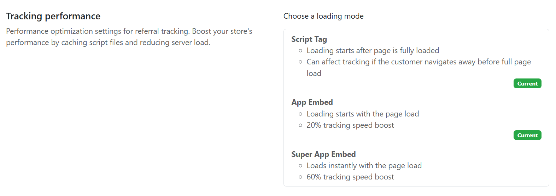The width and height of the screenshot is (556, 196).
Task: Click the 'Can affect tracking' warning line
Action: coord(419,62)
